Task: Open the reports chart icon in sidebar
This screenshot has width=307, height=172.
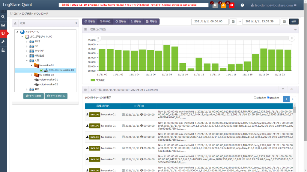Action: 3,25
